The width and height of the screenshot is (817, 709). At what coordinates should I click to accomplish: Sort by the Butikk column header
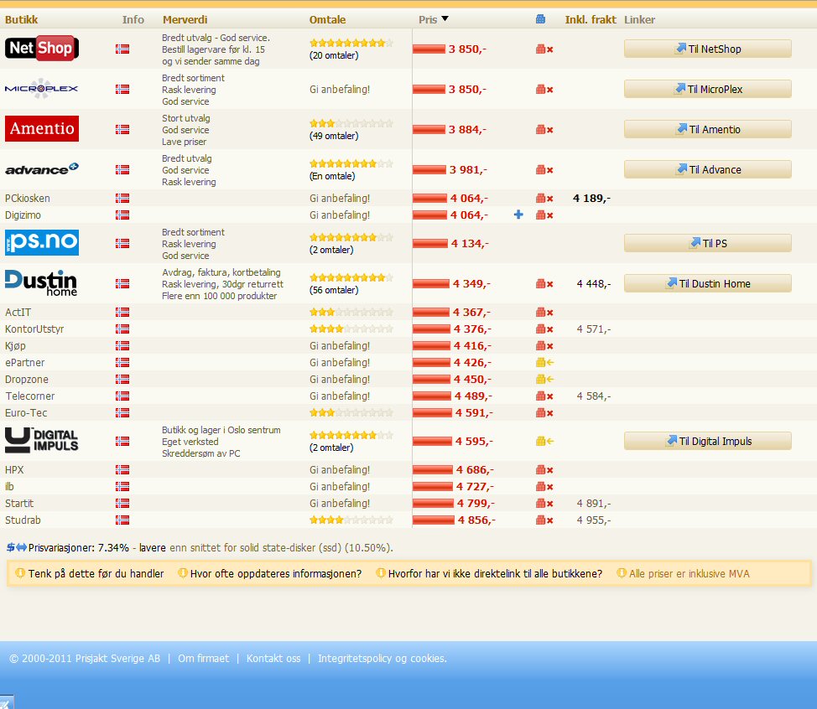pyautogui.click(x=21, y=20)
